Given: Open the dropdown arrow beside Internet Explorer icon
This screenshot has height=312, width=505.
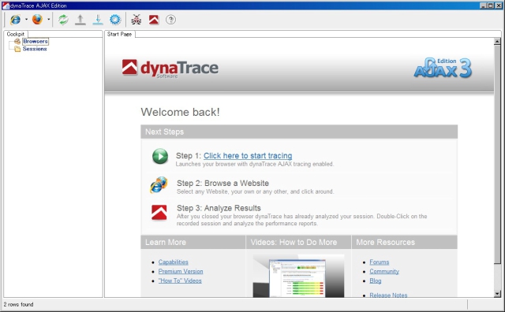Looking at the screenshot, I should (26, 20).
